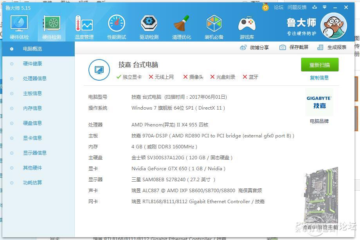
Task: Launch 性能测试 performance test icon
Action: pyautogui.click(x=117, y=27)
